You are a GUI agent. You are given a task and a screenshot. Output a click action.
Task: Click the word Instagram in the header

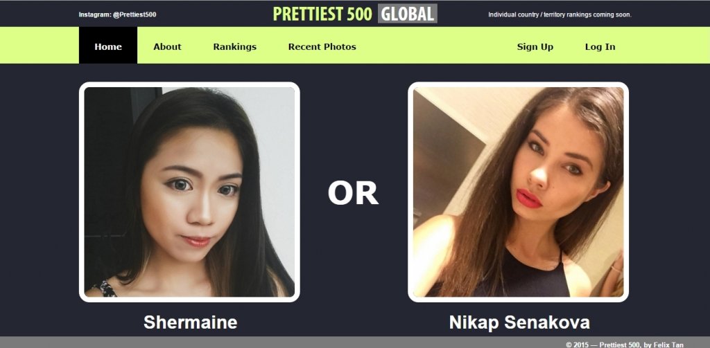click(x=94, y=15)
